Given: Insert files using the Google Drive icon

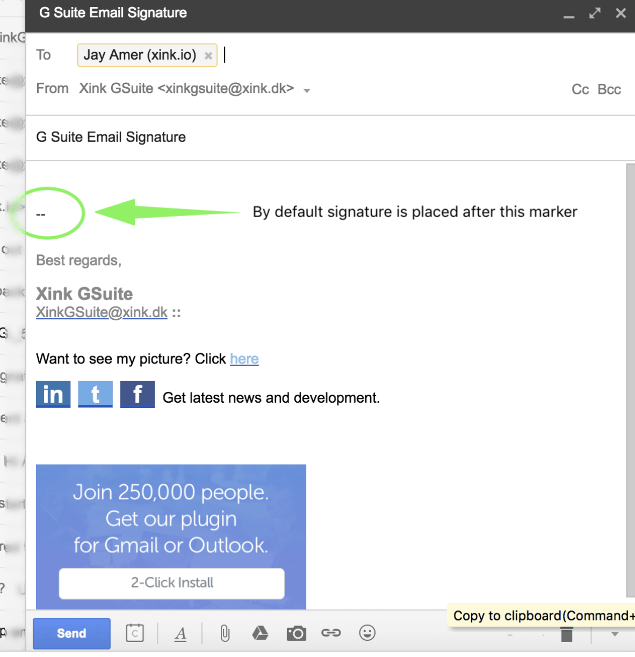Looking at the screenshot, I should click(x=260, y=633).
